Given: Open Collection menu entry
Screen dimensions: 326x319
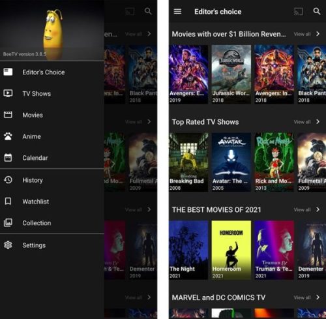Looking at the screenshot, I should [52, 222].
